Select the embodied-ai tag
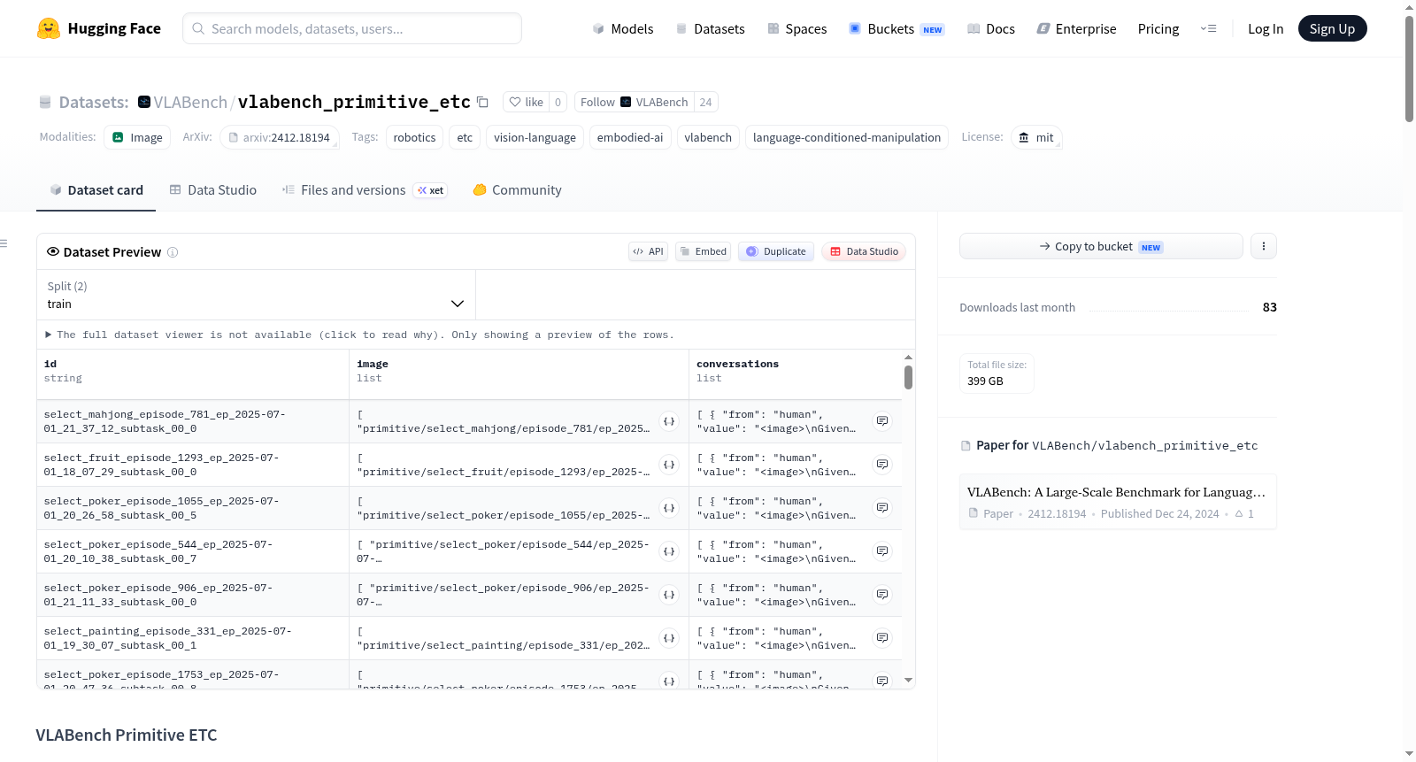The image size is (1416, 762). (630, 137)
